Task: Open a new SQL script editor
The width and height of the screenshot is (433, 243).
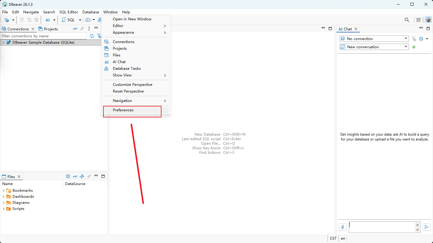Action: pyautogui.click(x=68, y=20)
